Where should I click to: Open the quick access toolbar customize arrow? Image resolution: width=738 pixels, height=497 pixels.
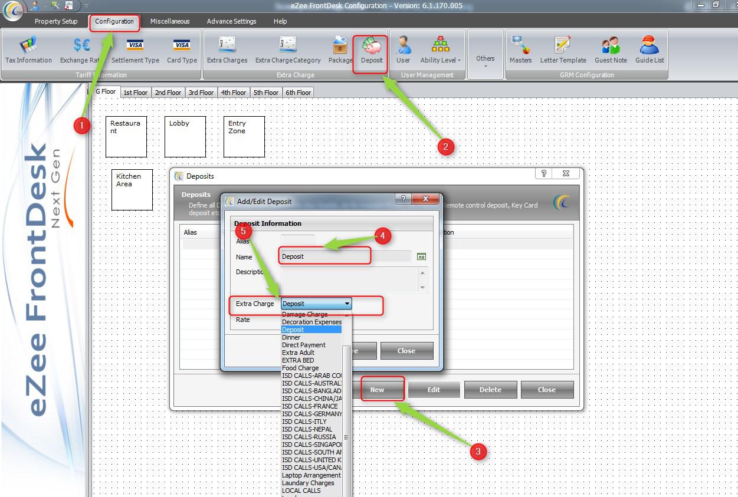(86, 5)
